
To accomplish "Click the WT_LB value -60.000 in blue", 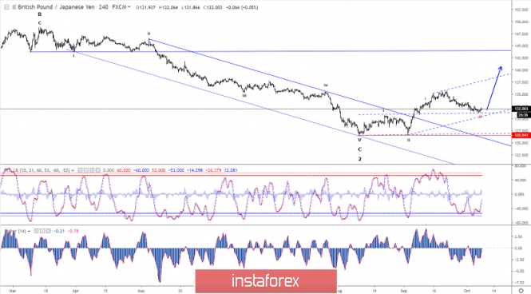I will [141, 170].
